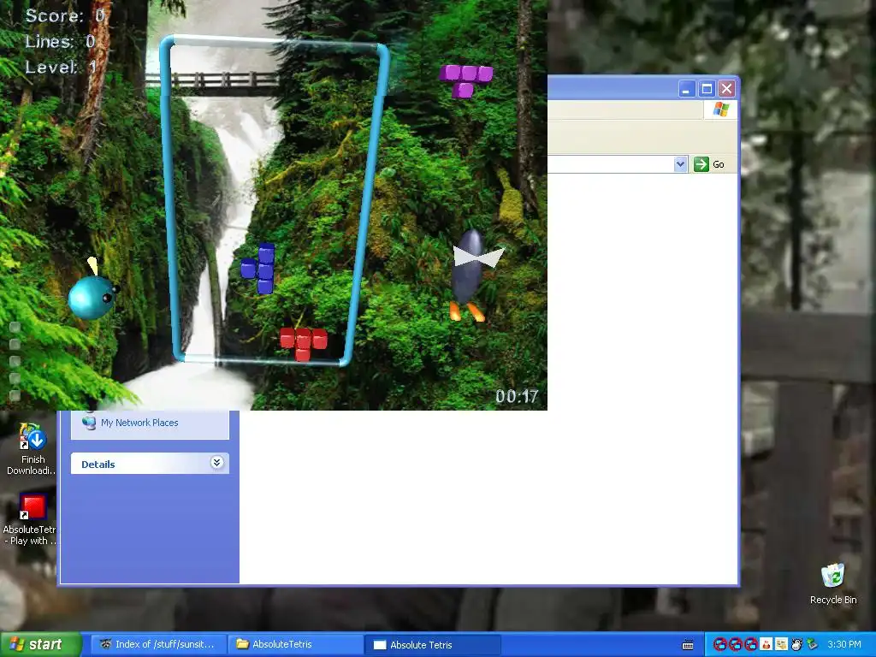Click Safely Remove Hardware tray icon
876x657 pixels.
(813, 644)
